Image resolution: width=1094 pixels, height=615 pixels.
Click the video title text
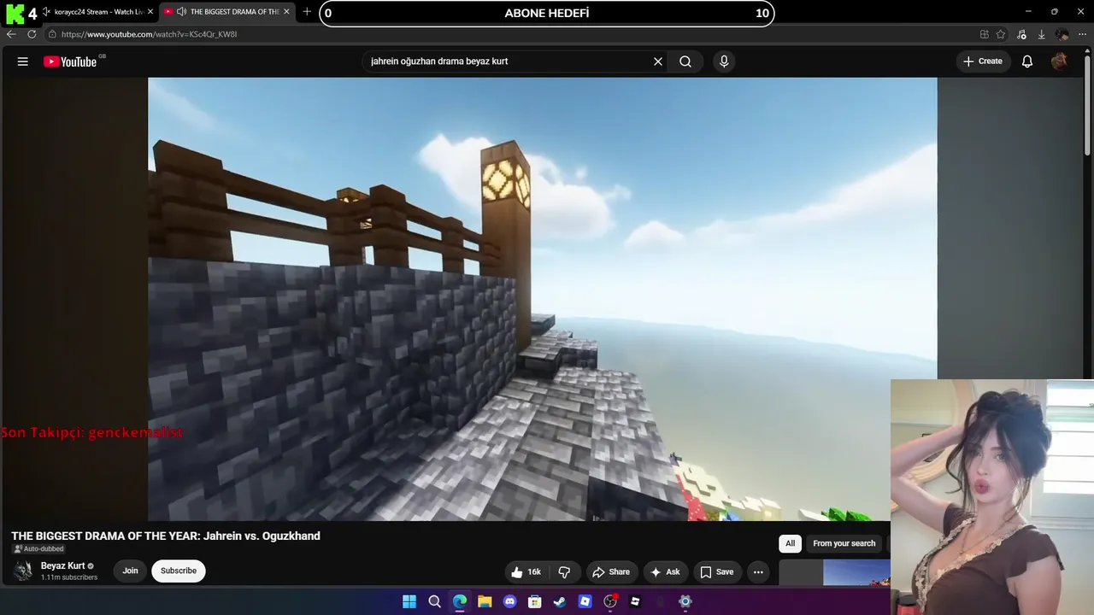[166, 536]
